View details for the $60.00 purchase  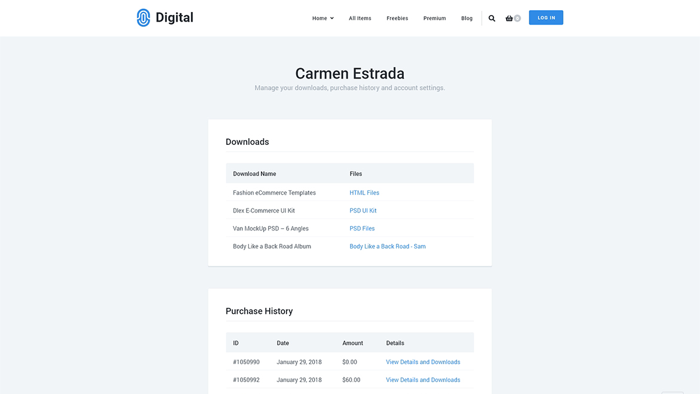(x=423, y=380)
